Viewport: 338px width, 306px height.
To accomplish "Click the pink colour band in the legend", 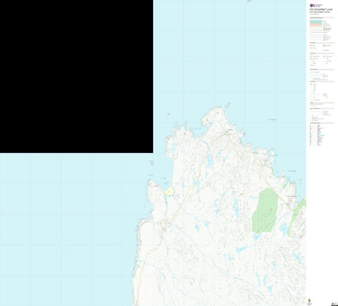I will tap(316, 25).
